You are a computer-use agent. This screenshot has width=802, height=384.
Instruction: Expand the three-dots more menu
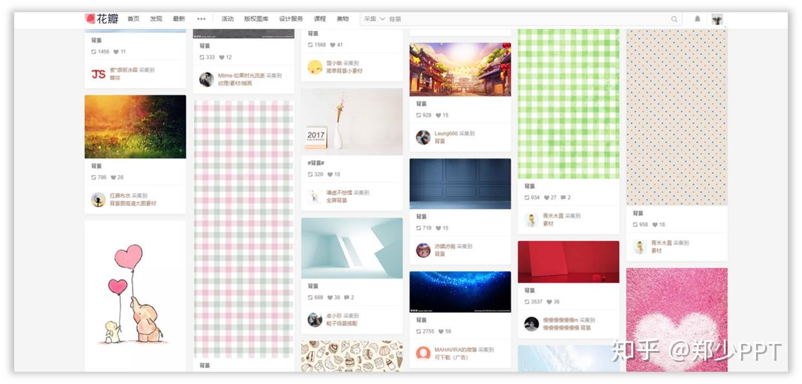pyautogui.click(x=201, y=19)
